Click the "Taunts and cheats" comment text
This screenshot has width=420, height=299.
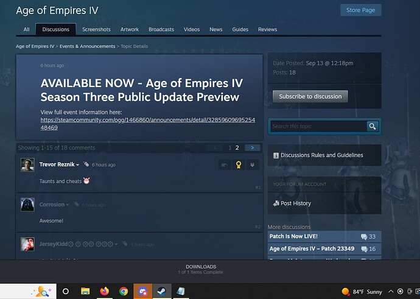(60, 181)
